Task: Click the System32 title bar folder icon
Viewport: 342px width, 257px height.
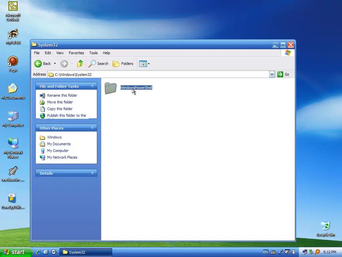Action: pyautogui.click(x=34, y=45)
